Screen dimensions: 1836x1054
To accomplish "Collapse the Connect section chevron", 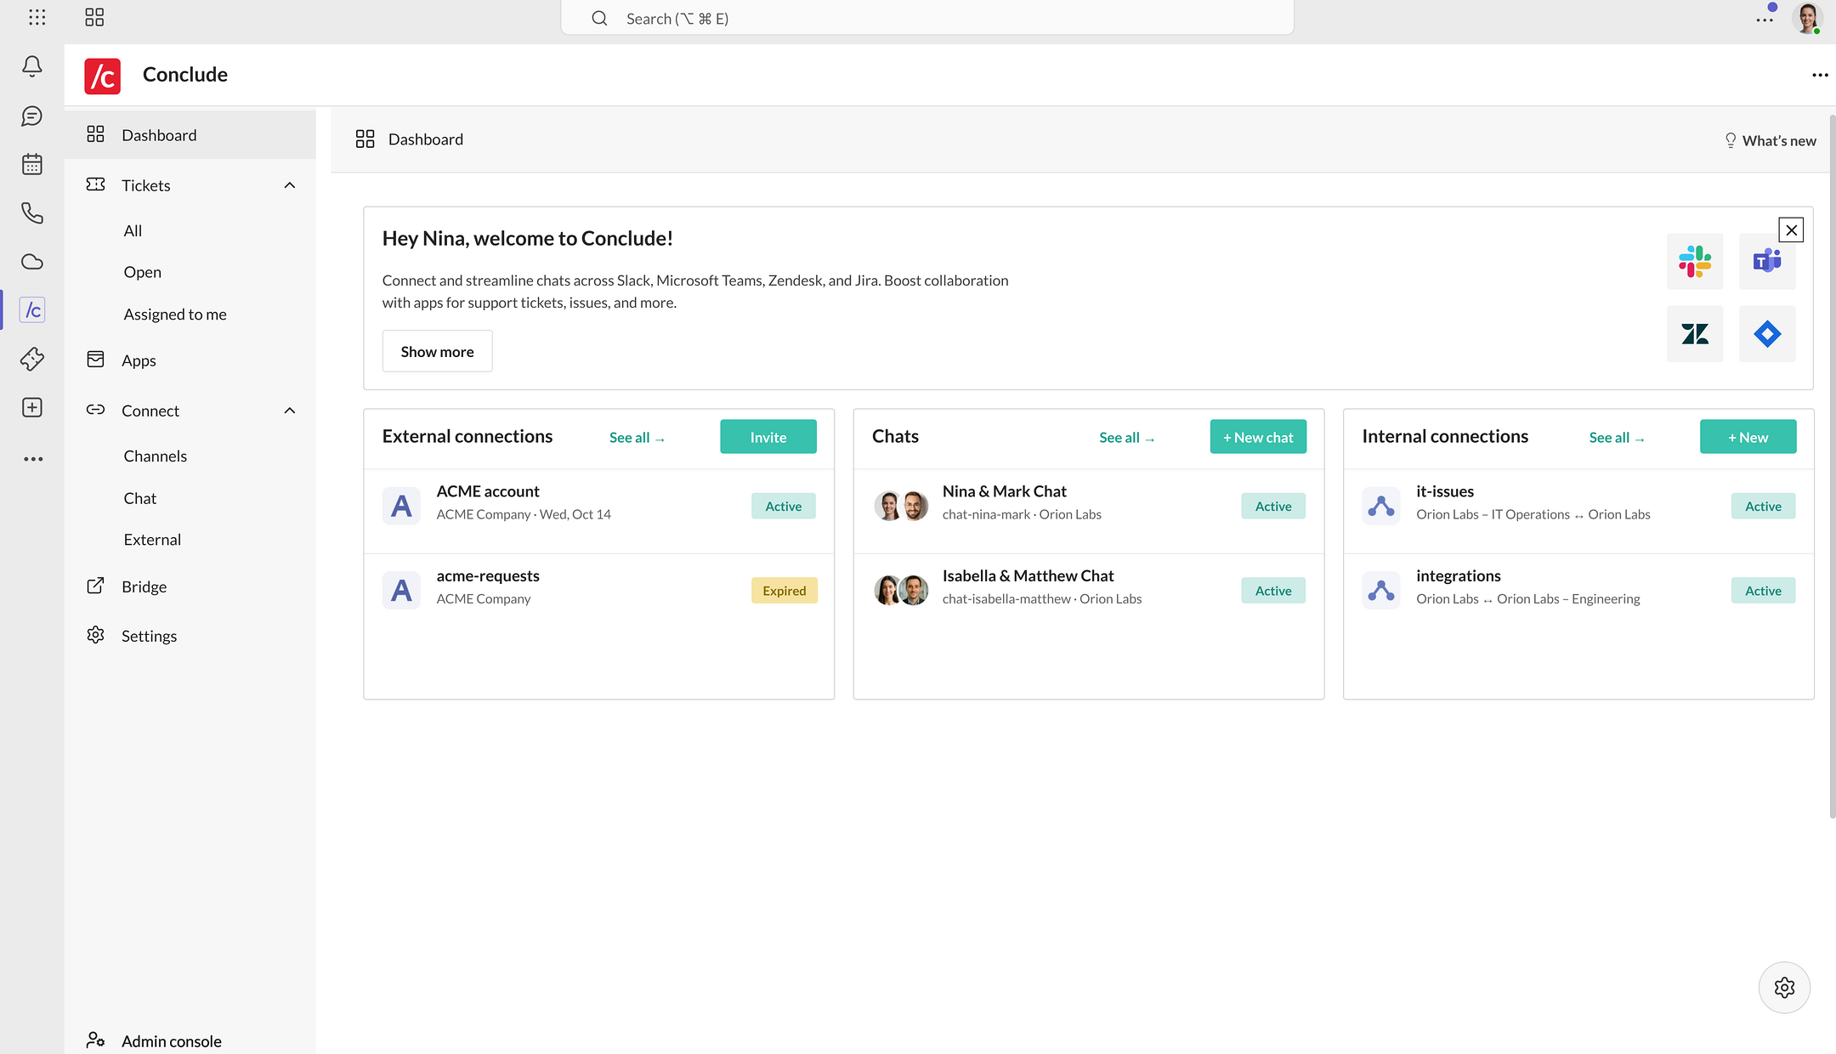I will pos(290,411).
